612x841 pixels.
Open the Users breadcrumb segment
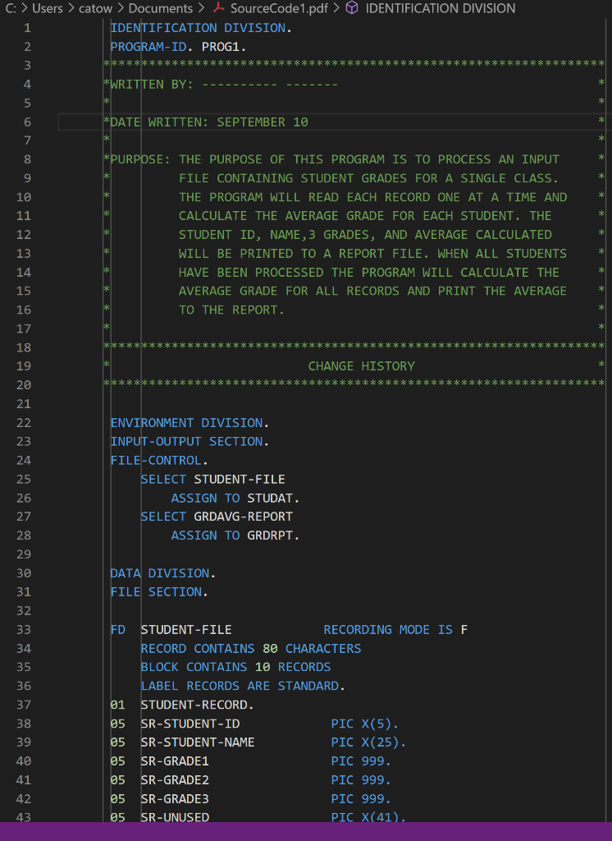[47, 8]
